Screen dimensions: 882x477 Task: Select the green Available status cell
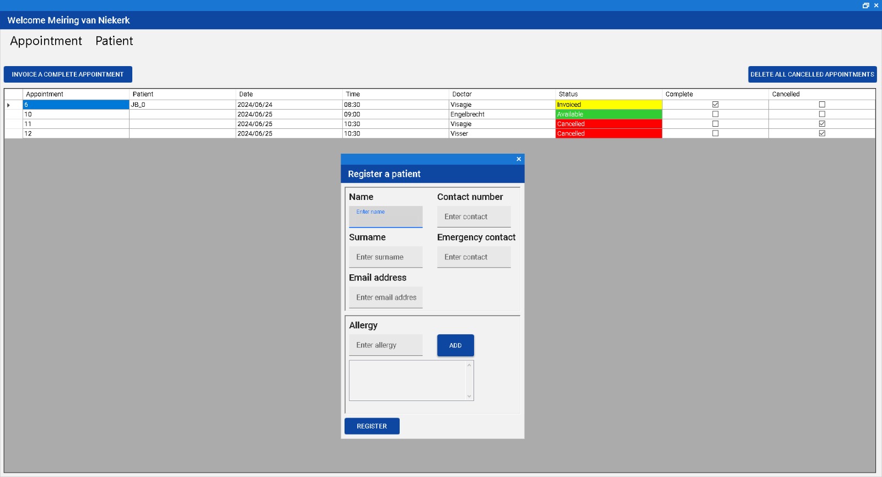pos(609,114)
